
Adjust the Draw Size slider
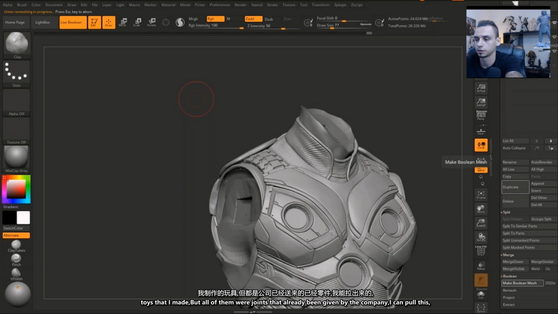click(344, 26)
